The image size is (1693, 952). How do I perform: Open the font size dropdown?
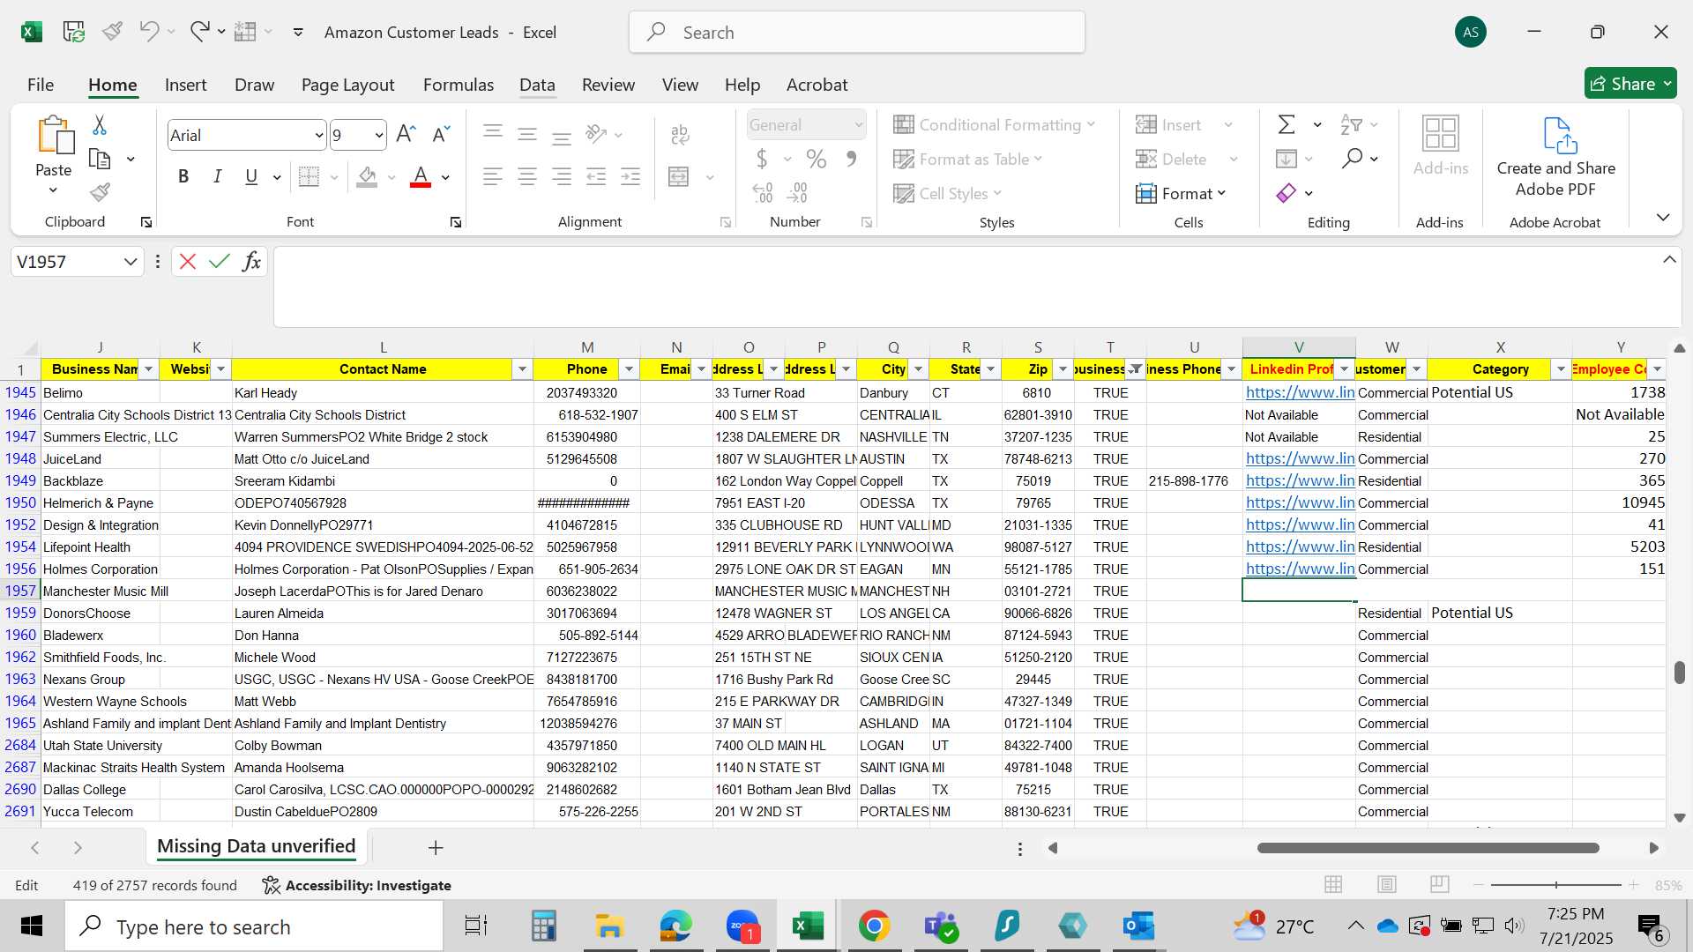tap(379, 135)
